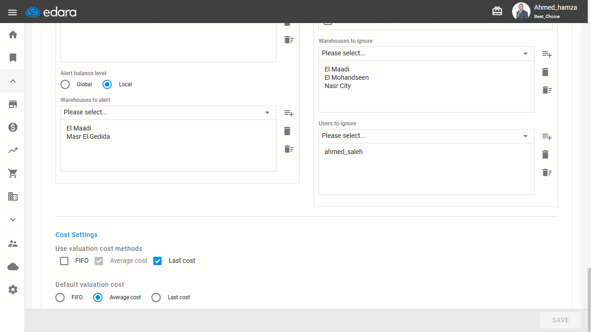
Task: Open Ahmed_hamza profile avatar
Action: tap(521, 12)
